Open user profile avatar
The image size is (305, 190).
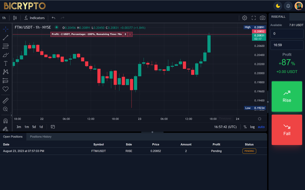[x=299, y=6]
